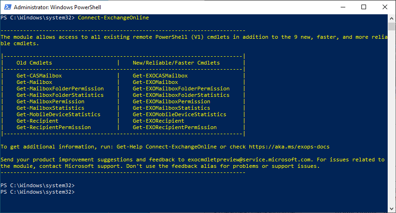Click the title bar text 'Administrator: Windows PowerShell'
This screenshot has height=213, width=396.
(58, 7)
